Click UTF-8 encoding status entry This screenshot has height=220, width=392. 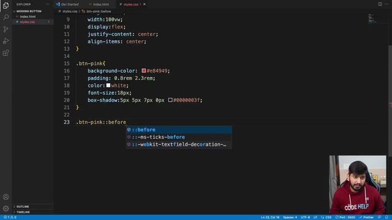(305, 218)
